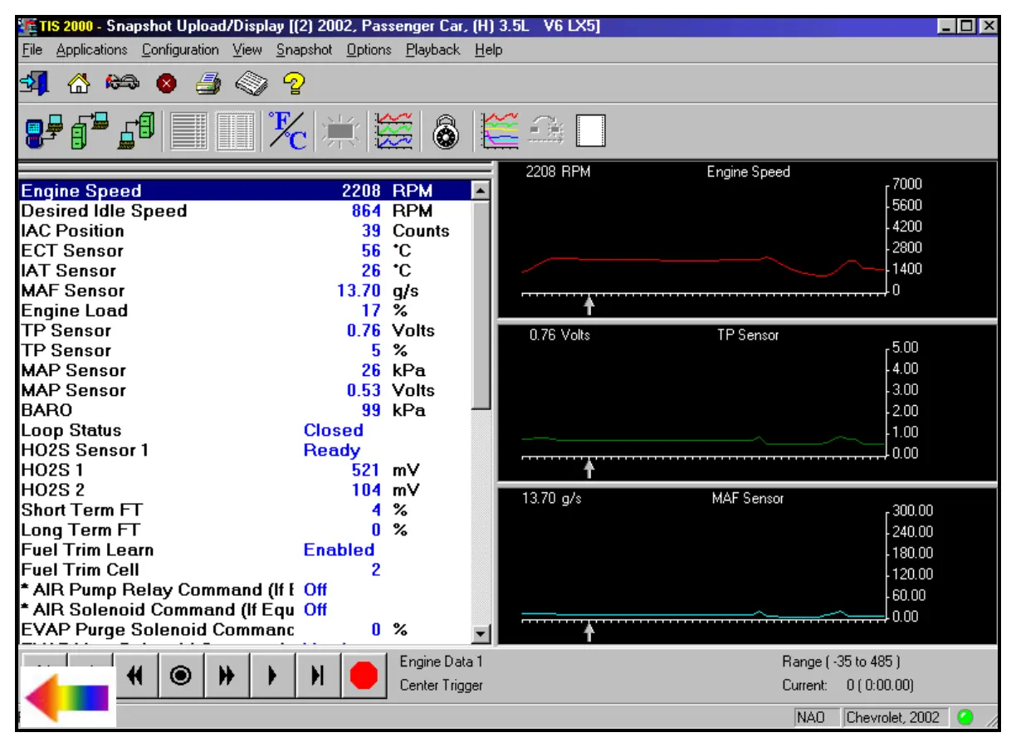Click the parameter list scroll down arrow
The height and width of the screenshot is (747, 1016).
click(x=481, y=634)
